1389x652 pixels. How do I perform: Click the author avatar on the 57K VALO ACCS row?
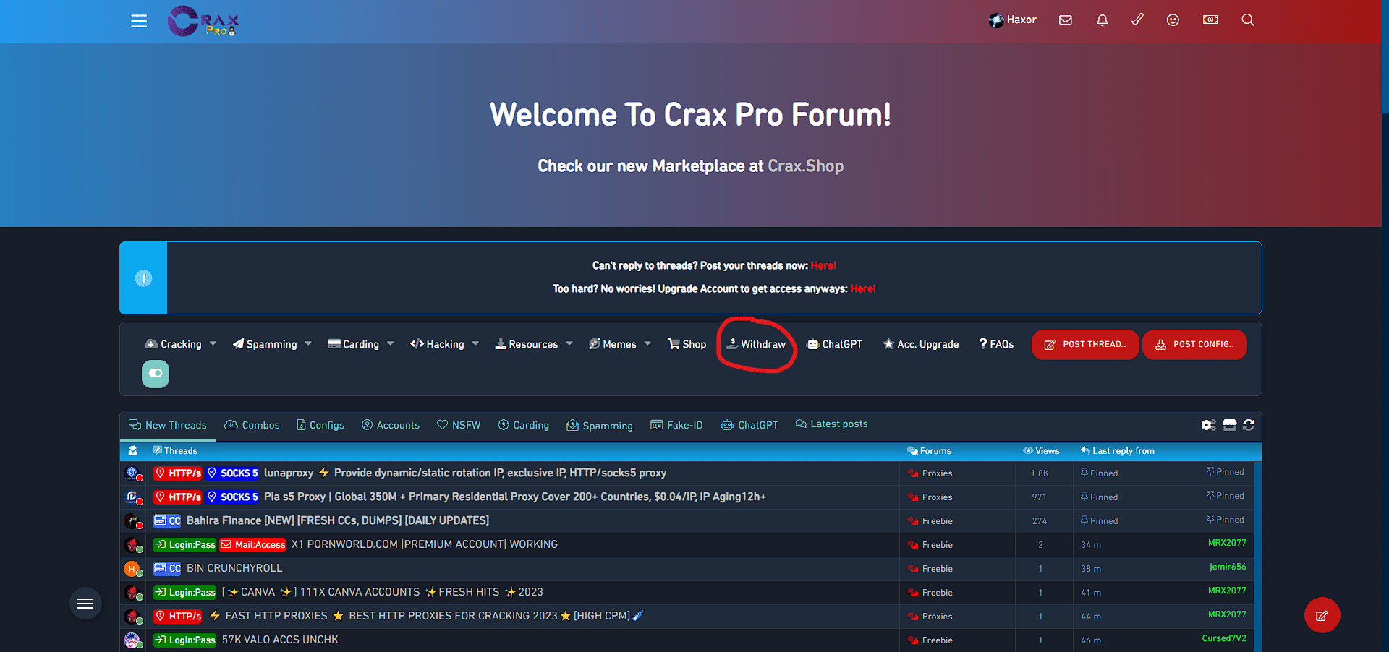(132, 640)
